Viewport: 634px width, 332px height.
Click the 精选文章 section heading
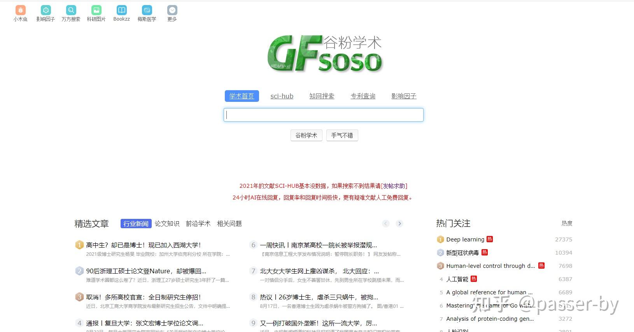[91, 224]
